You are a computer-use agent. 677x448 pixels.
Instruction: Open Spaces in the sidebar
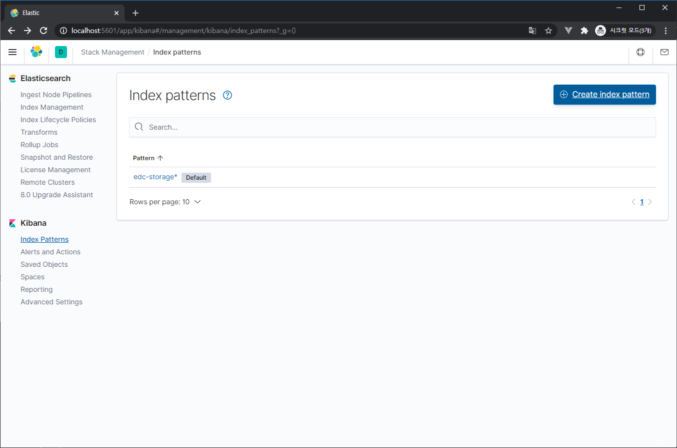32,277
